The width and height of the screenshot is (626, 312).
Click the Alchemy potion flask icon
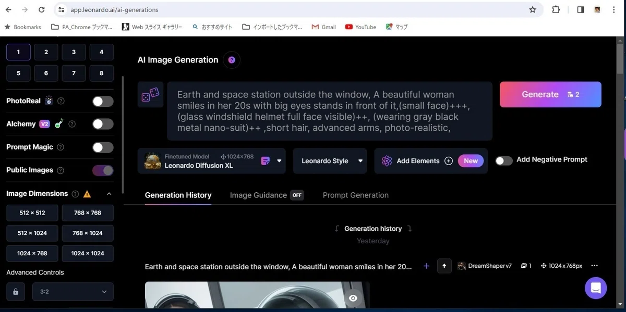coord(59,123)
